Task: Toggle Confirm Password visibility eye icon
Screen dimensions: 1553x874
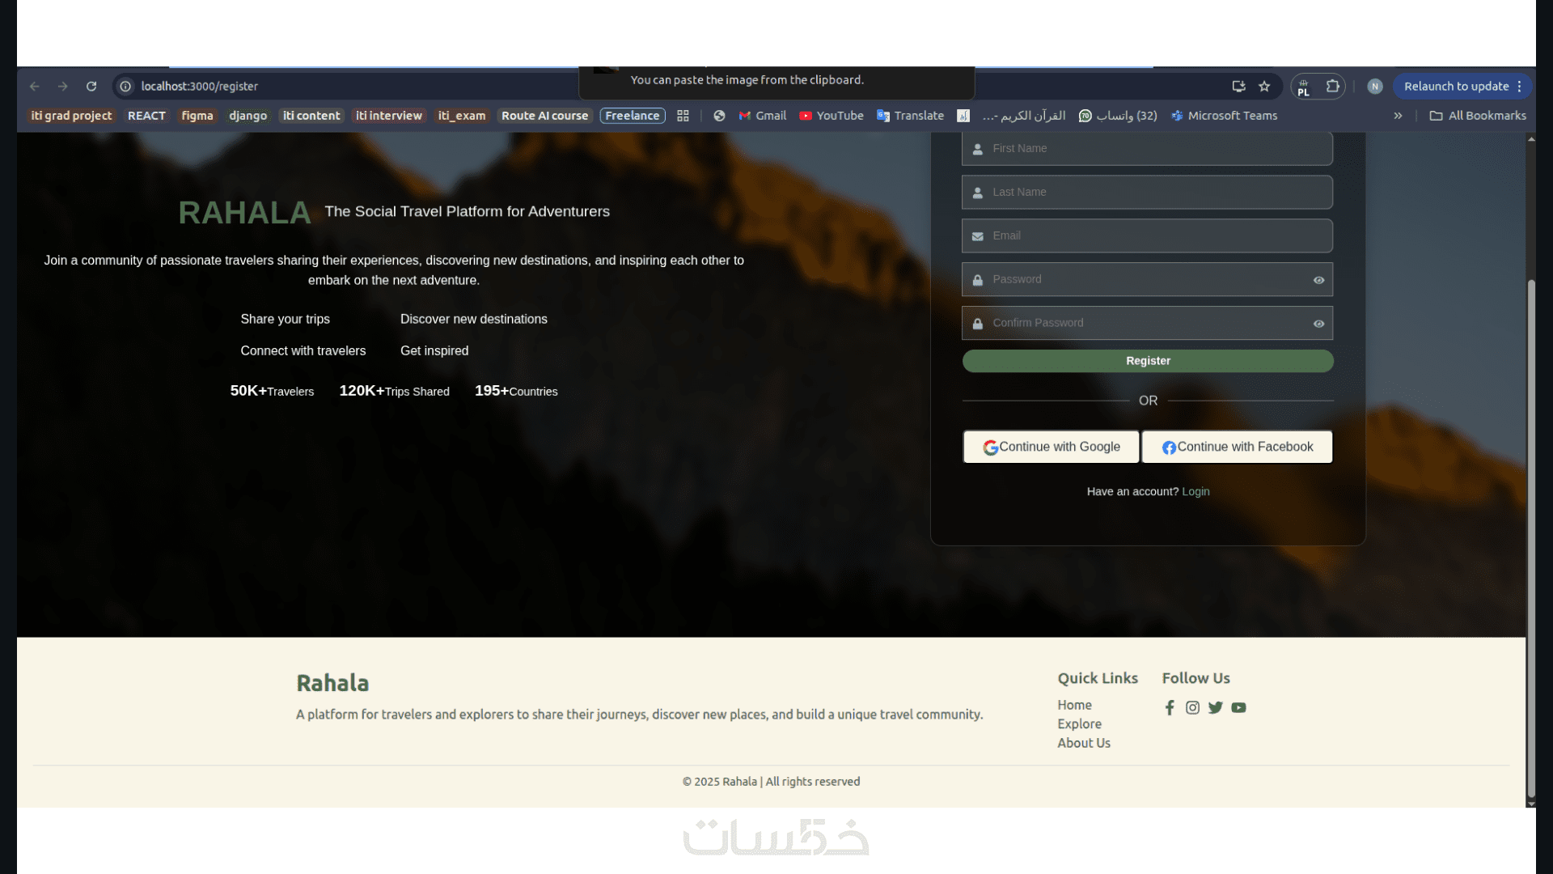Action: tap(1318, 324)
